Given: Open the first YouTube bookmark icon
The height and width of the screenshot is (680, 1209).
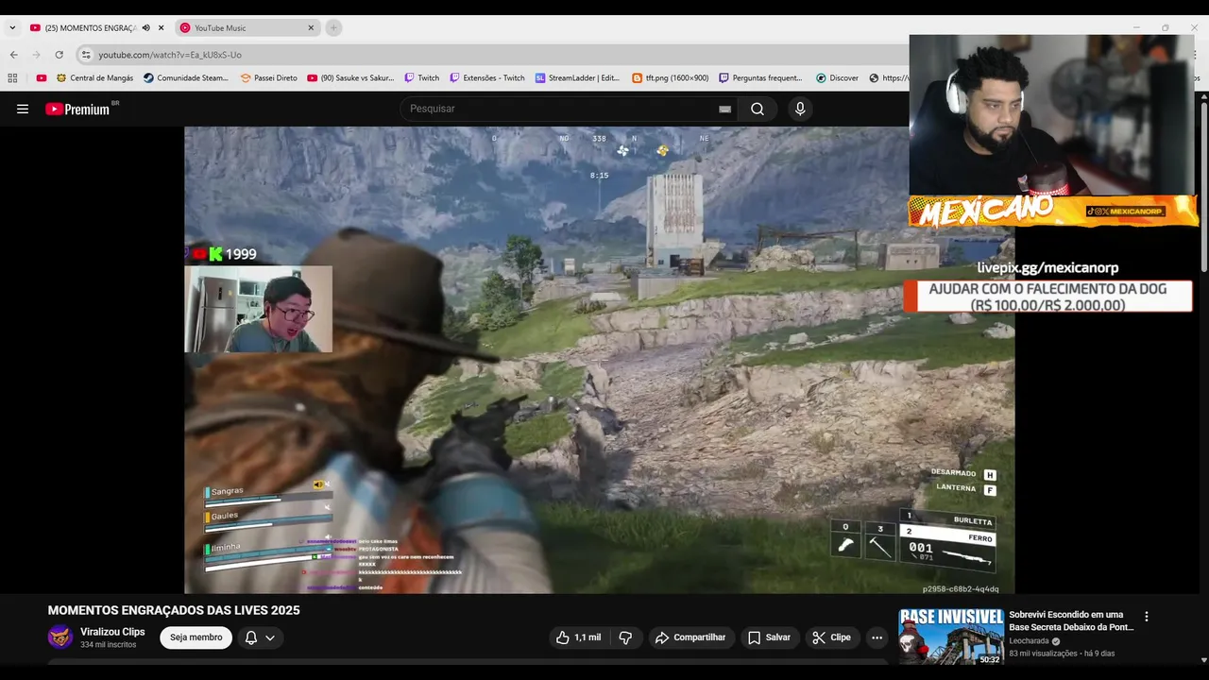Looking at the screenshot, I should tap(42, 78).
